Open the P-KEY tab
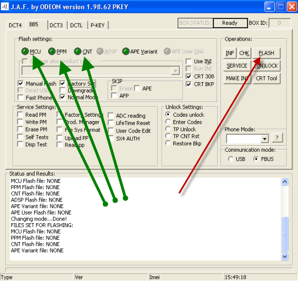 pos(98,25)
